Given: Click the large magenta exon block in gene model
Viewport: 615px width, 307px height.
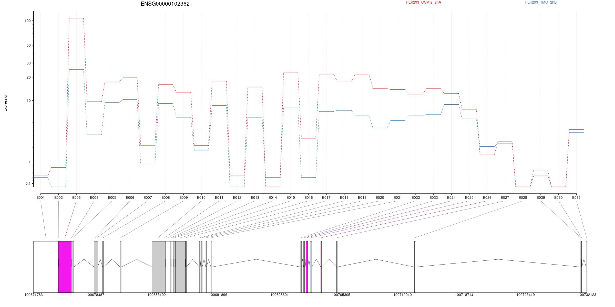Looking at the screenshot, I should coord(65,267).
